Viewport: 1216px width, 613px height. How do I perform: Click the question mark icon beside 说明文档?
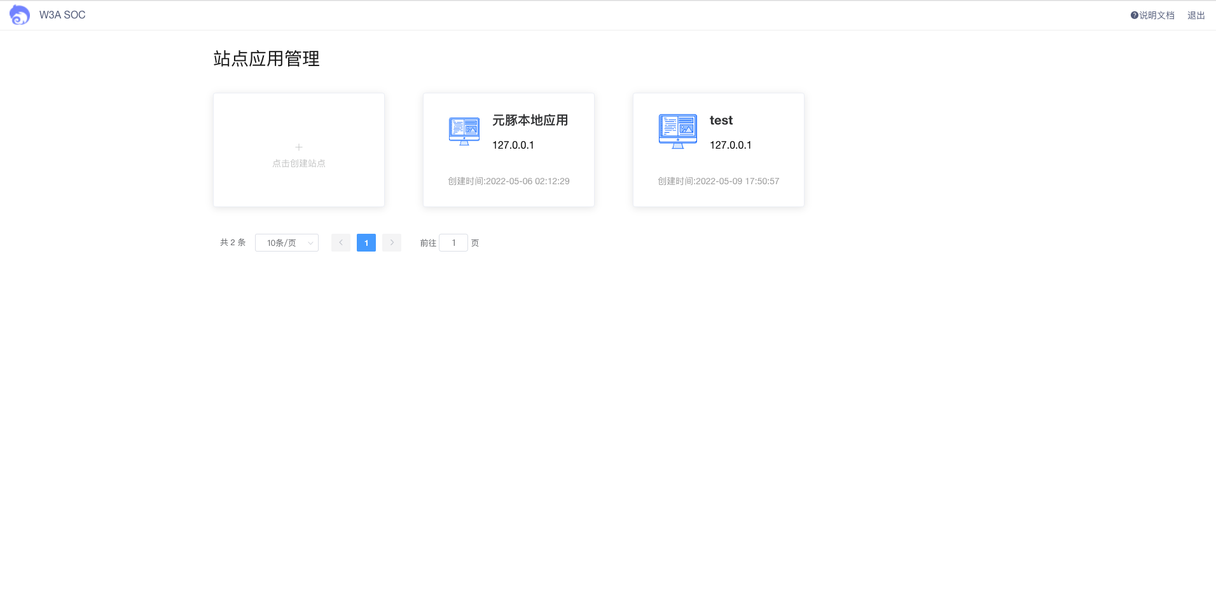(x=1133, y=14)
